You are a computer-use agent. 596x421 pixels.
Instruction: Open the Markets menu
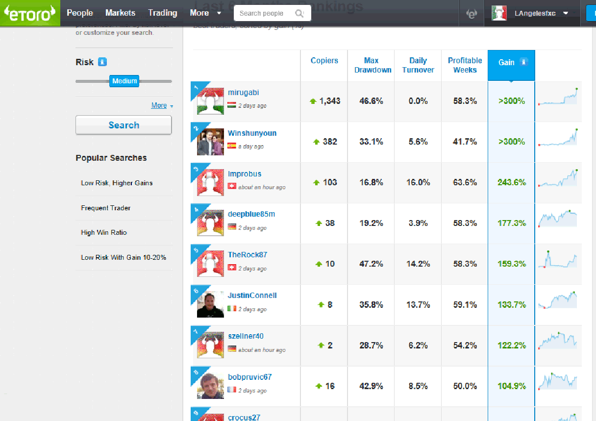[121, 13]
